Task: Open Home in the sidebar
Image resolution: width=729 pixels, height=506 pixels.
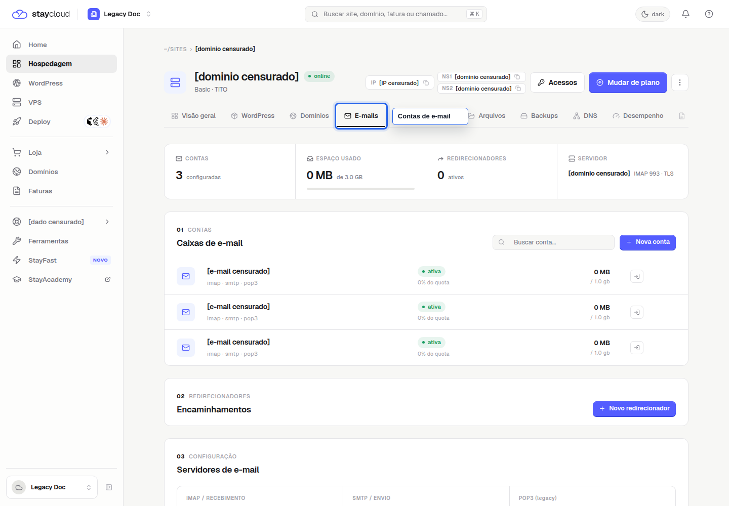Action: coord(61,45)
